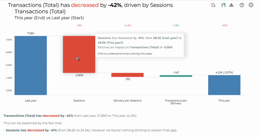Open the settings gear icon

click(x=251, y=5)
